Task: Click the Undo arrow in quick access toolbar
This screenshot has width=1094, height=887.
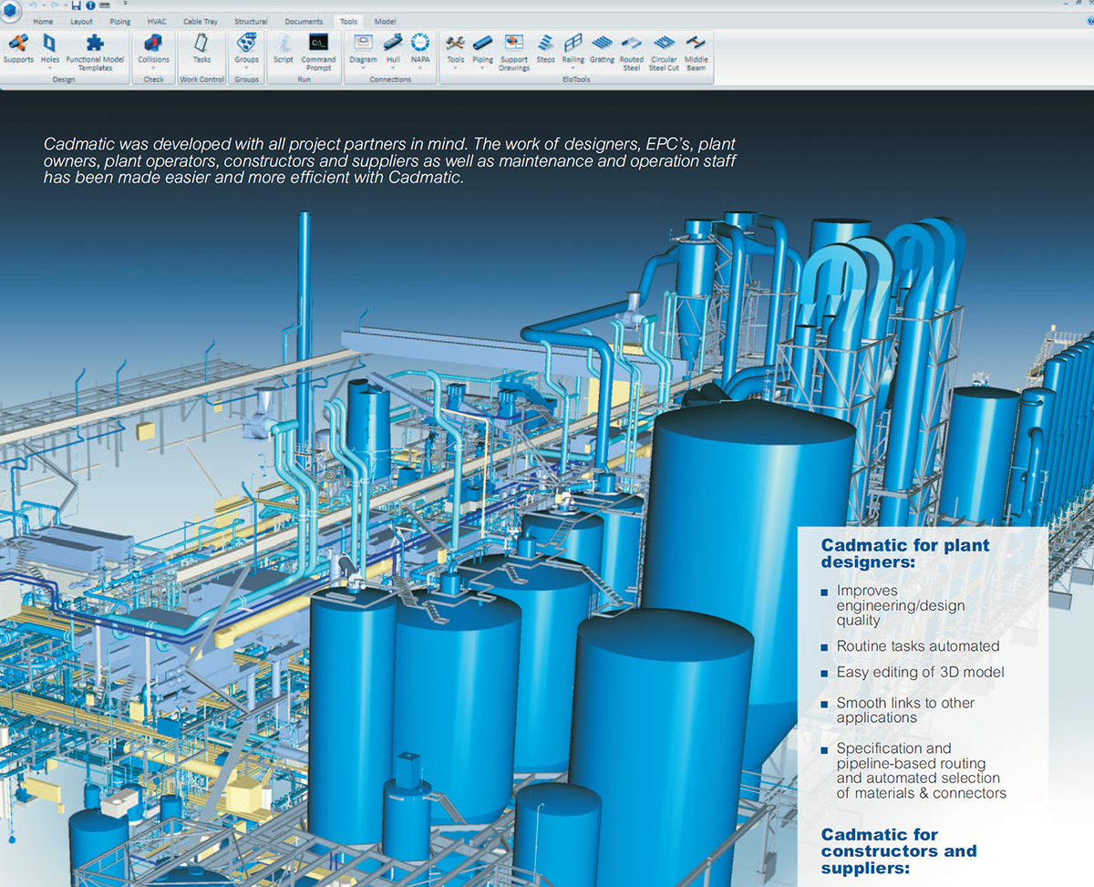Action: pyautogui.click(x=34, y=5)
